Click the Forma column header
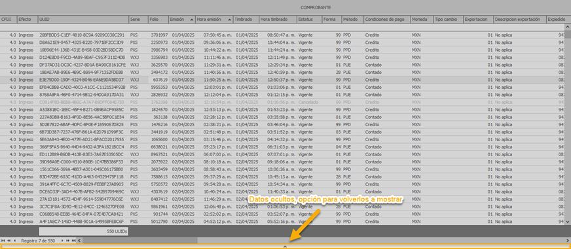571x249 pixels. (332, 19)
